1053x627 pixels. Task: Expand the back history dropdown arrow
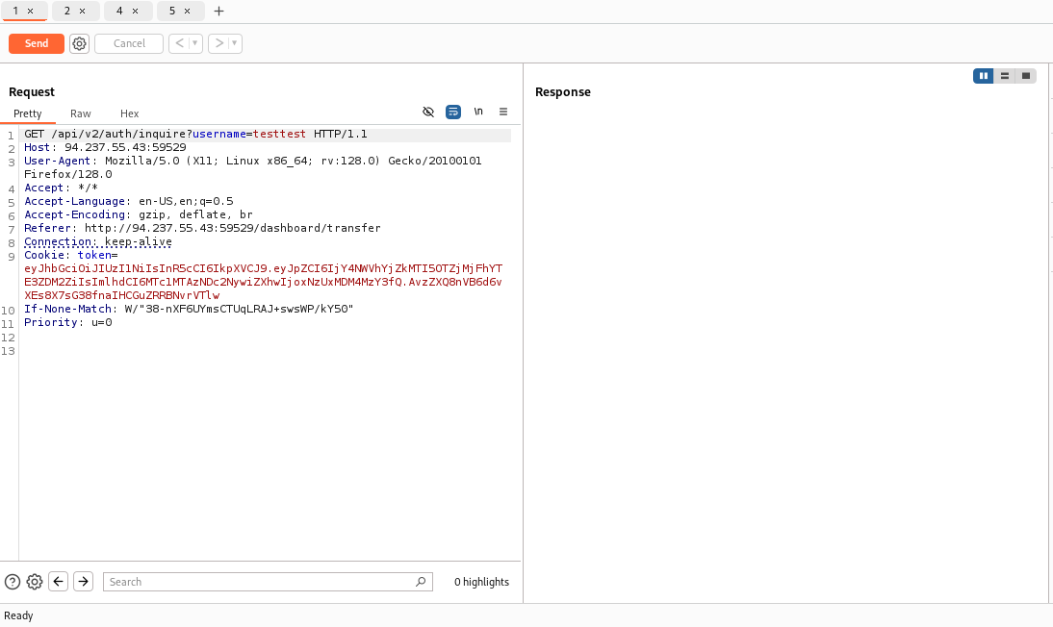[x=195, y=43]
